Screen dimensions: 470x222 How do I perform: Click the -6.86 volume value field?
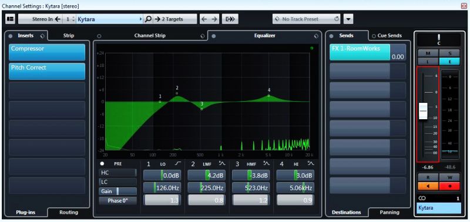pos(428,167)
